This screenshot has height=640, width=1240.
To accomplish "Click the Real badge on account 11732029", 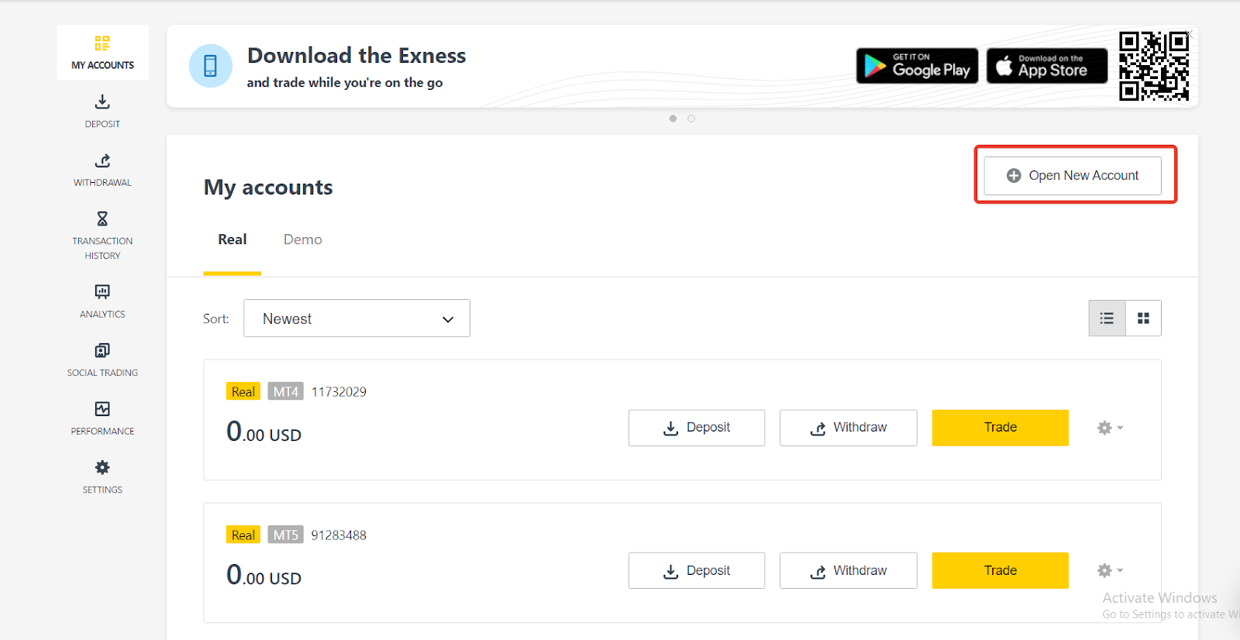I will click(243, 391).
